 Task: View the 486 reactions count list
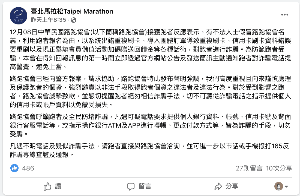[28, 168]
